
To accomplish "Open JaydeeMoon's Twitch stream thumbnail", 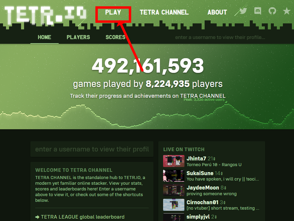I will tap(174, 190).
